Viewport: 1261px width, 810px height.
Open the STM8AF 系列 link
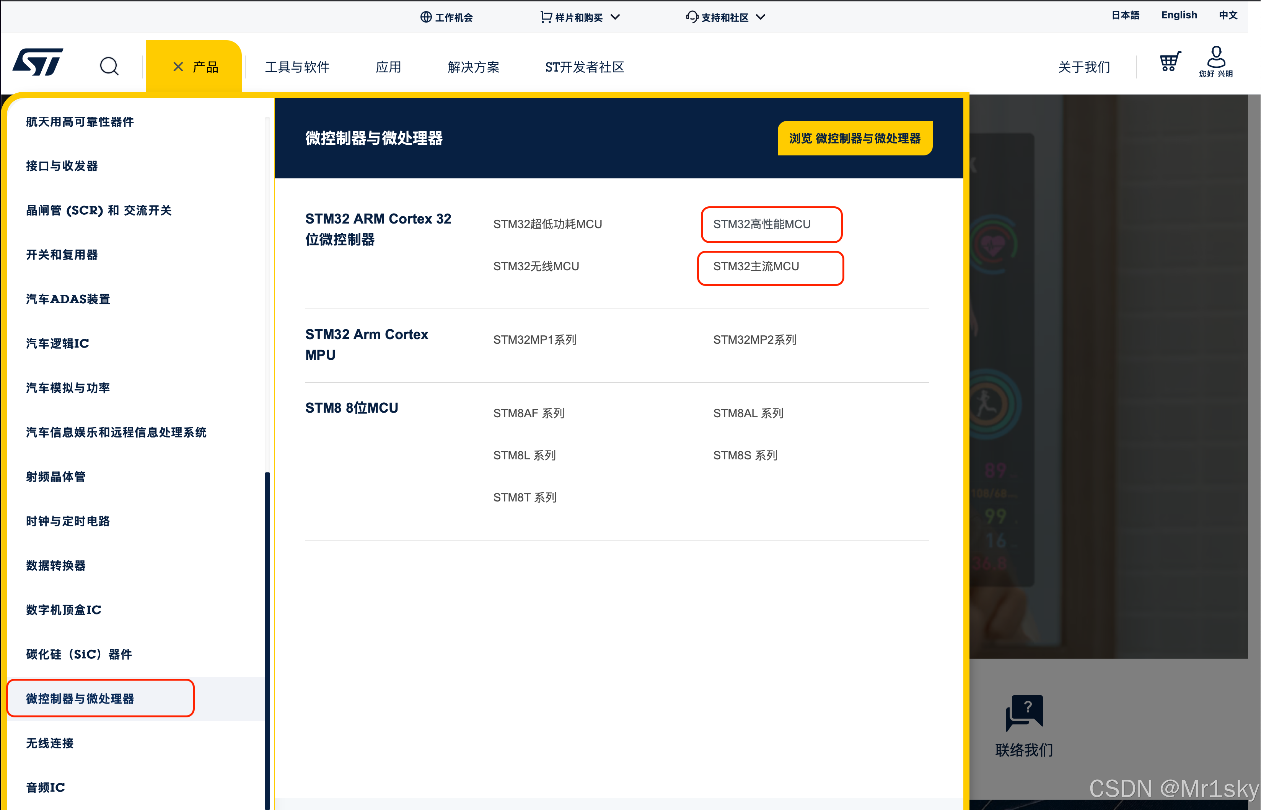[528, 413]
